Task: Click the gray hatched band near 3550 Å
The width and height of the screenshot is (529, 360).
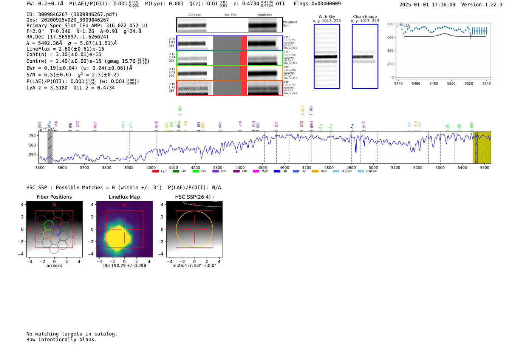Action: point(50,147)
